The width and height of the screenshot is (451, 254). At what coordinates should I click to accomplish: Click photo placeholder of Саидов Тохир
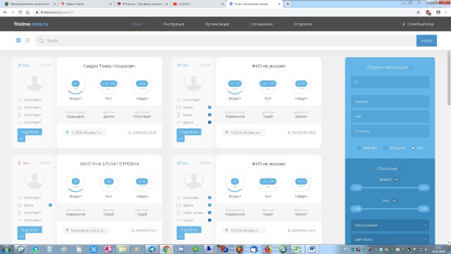[35, 82]
